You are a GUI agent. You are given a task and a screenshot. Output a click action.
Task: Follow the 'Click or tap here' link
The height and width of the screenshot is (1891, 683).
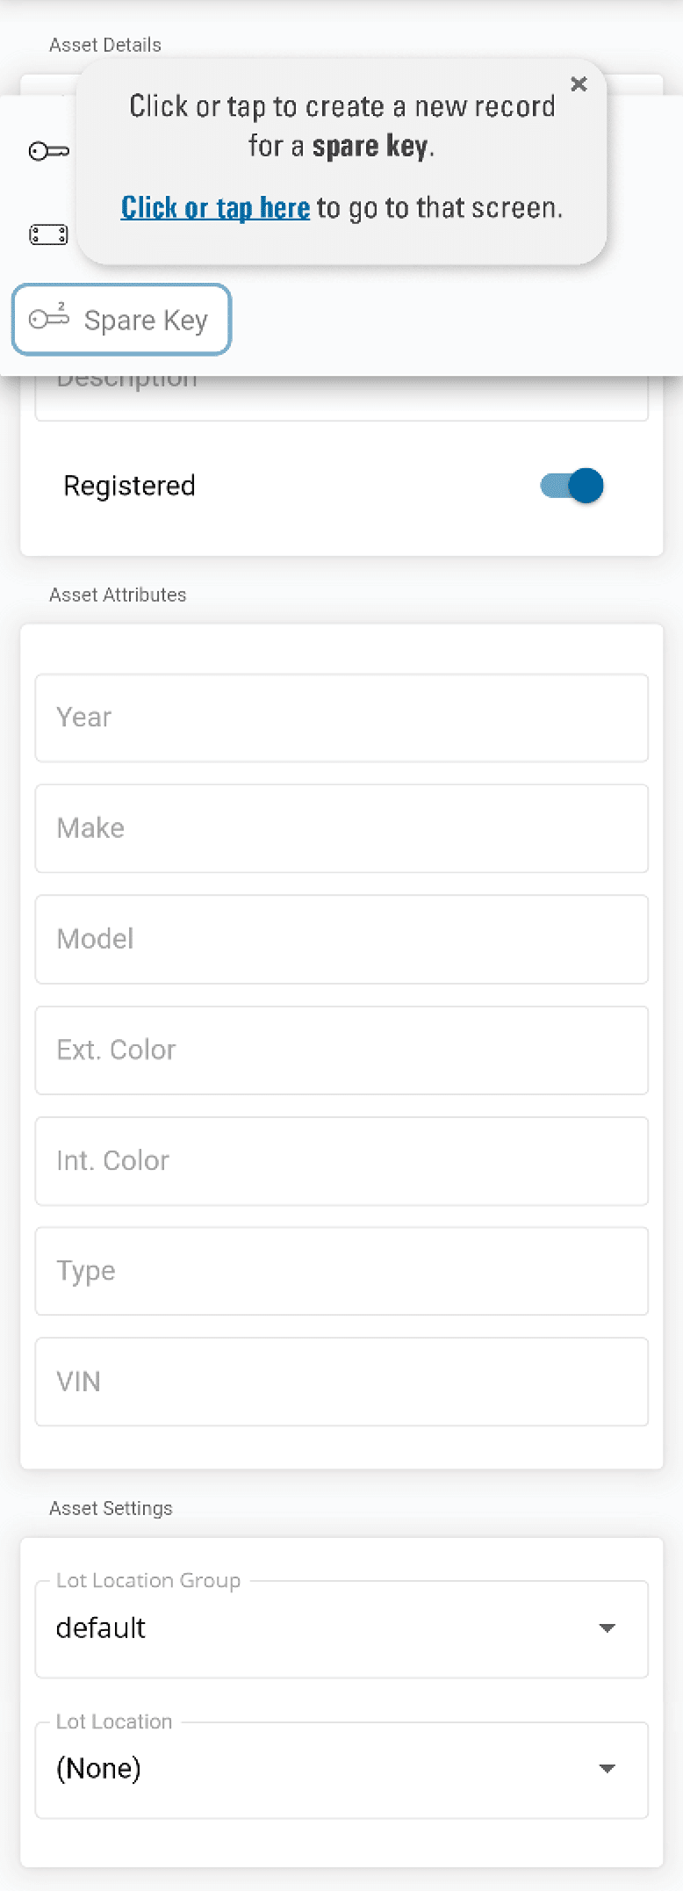(215, 208)
